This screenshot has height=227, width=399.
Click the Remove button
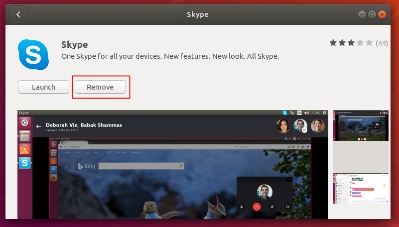100,87
